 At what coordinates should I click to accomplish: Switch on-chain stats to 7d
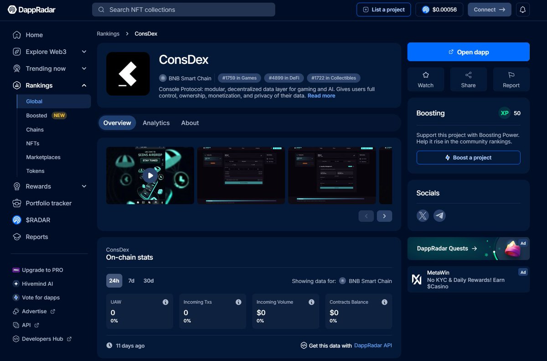click(x=131, y=281)
